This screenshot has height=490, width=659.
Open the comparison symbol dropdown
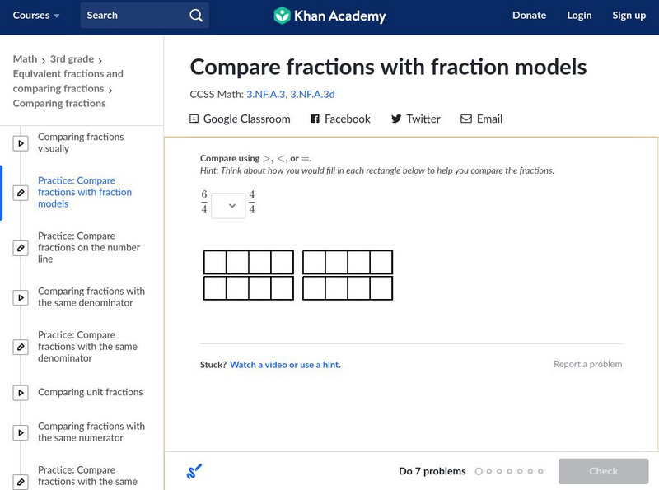pyautogui.click(x=228, y=205)
